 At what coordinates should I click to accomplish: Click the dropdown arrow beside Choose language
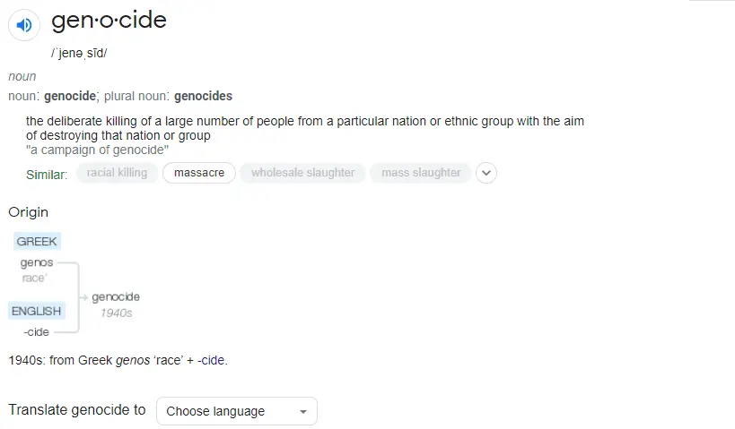point(302,412)
